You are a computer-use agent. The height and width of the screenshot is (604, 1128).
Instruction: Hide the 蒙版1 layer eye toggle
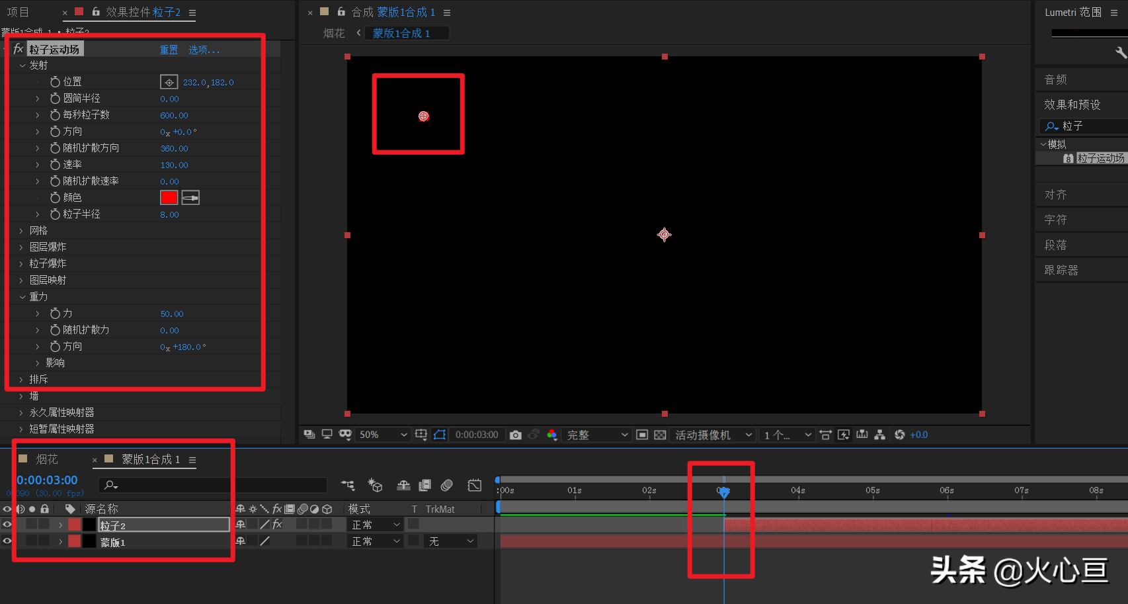tap(7, 541)
